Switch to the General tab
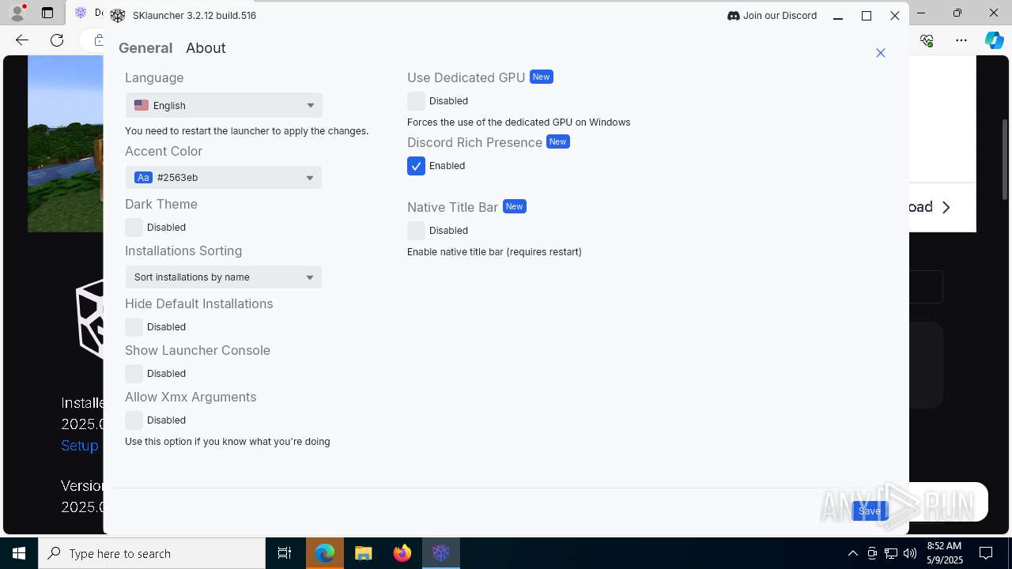Image resolution: width=1012 pixels, height=569 pixels. coord(145,48)
